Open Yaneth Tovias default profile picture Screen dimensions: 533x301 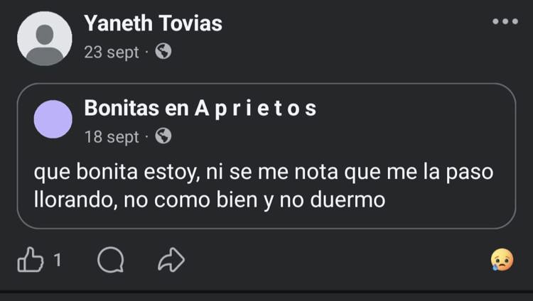pos(45,38)
